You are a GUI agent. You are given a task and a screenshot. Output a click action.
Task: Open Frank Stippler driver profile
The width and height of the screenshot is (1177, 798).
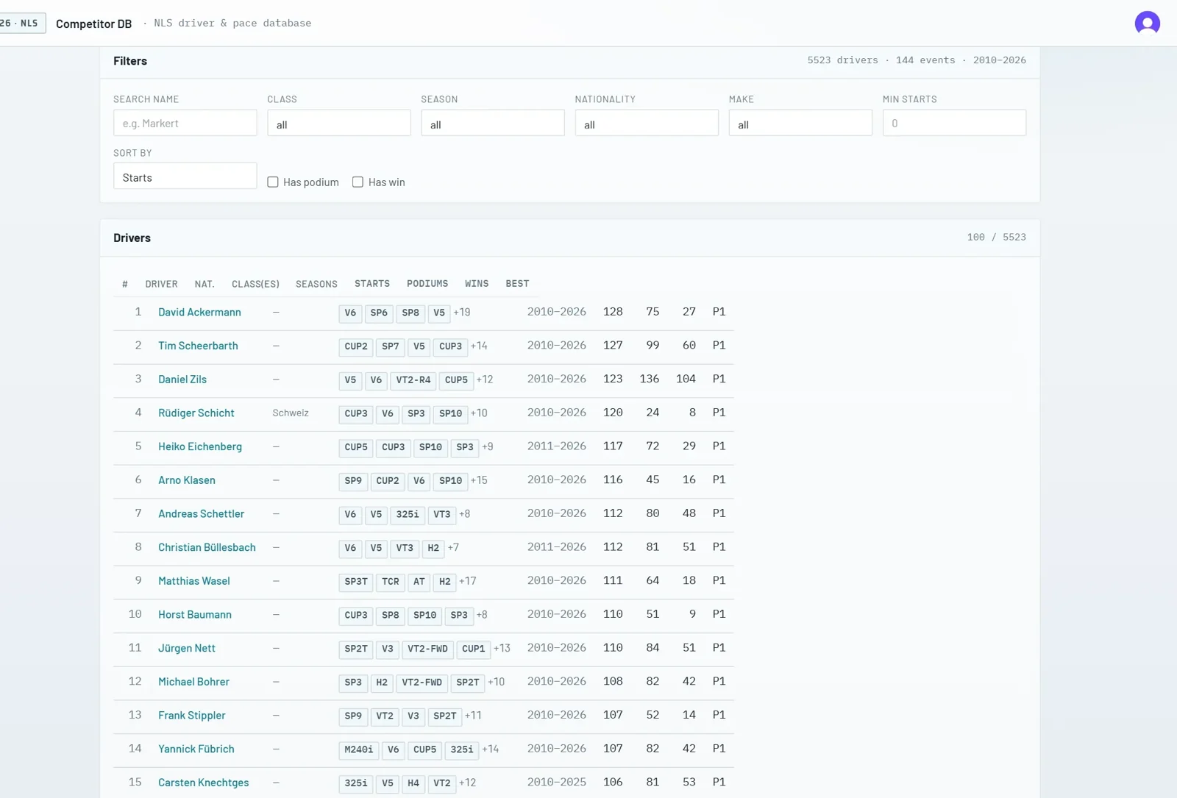click(191, 715)
